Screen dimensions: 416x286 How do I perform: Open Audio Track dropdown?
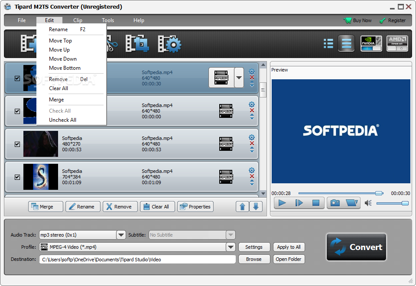(x=121, y=235)
